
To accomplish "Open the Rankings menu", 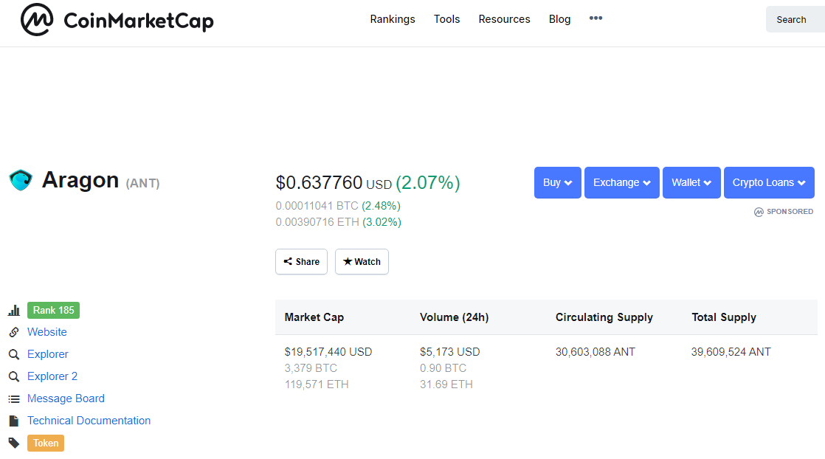I will [393, 19].
